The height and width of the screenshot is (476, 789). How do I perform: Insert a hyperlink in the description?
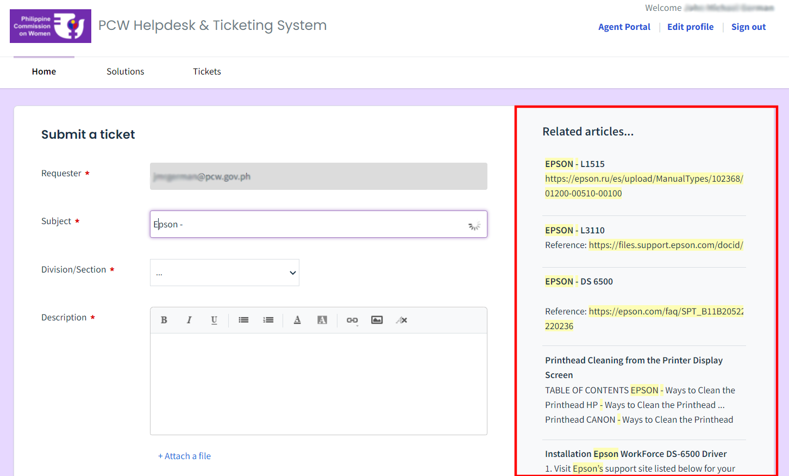pyautogui.click(x=352, y=320)
